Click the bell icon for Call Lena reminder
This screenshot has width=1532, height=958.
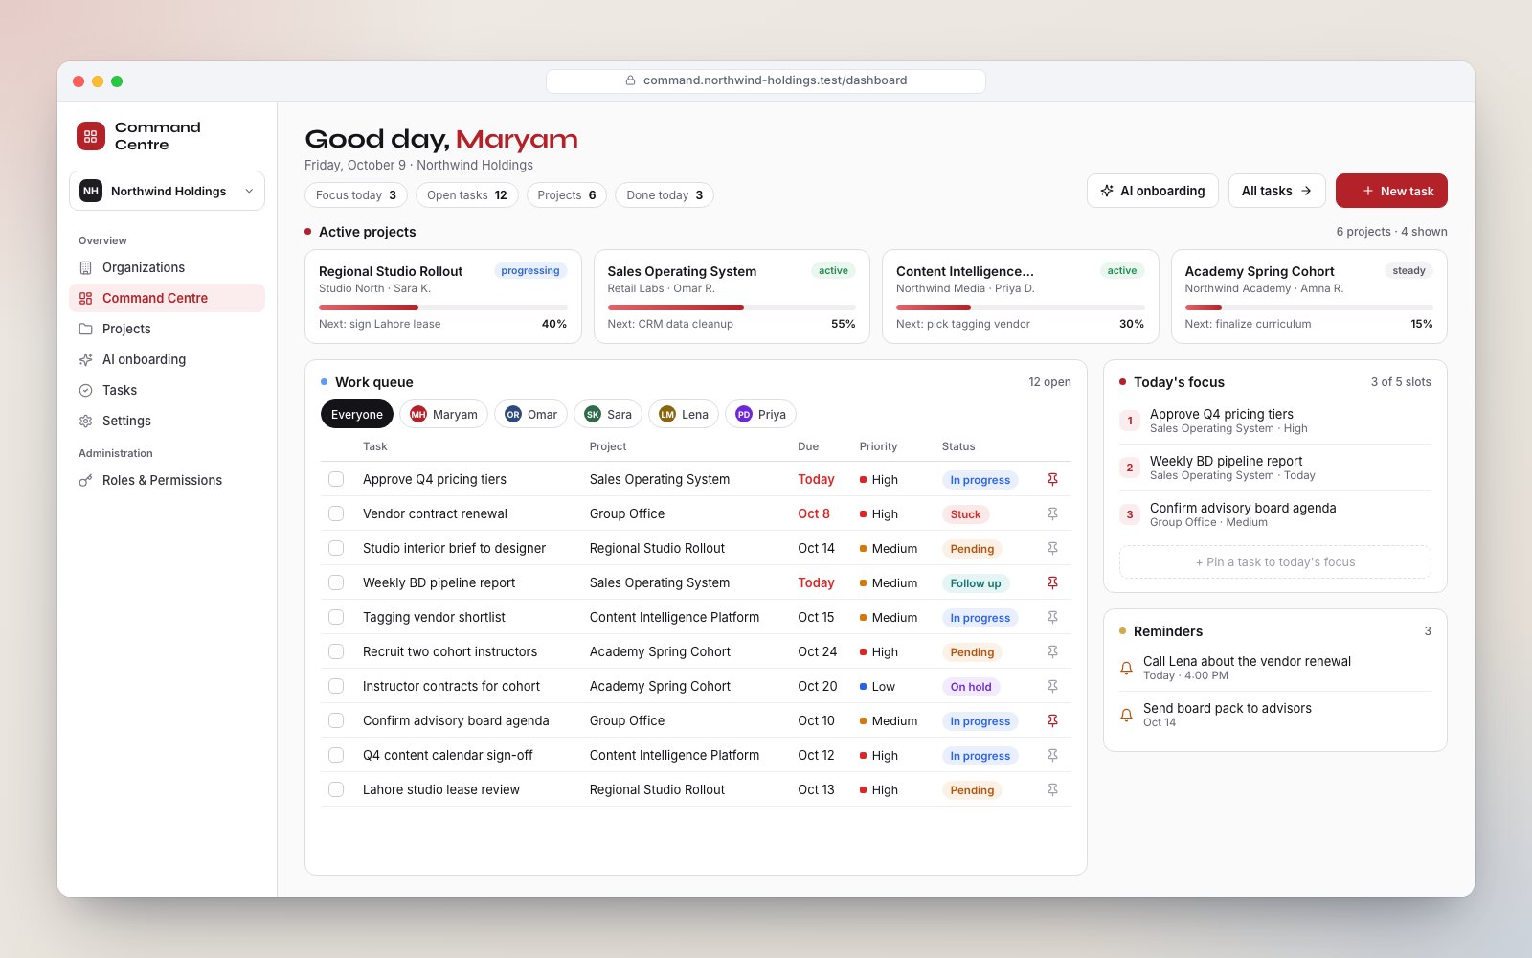1126,668
